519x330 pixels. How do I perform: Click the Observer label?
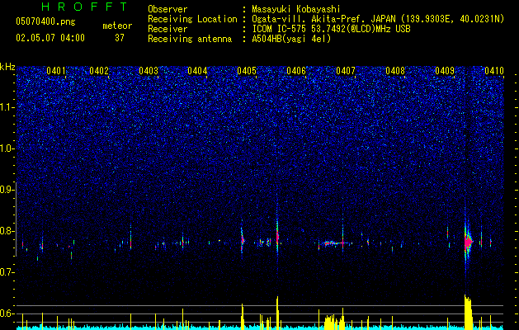click(x=167, y=9)
